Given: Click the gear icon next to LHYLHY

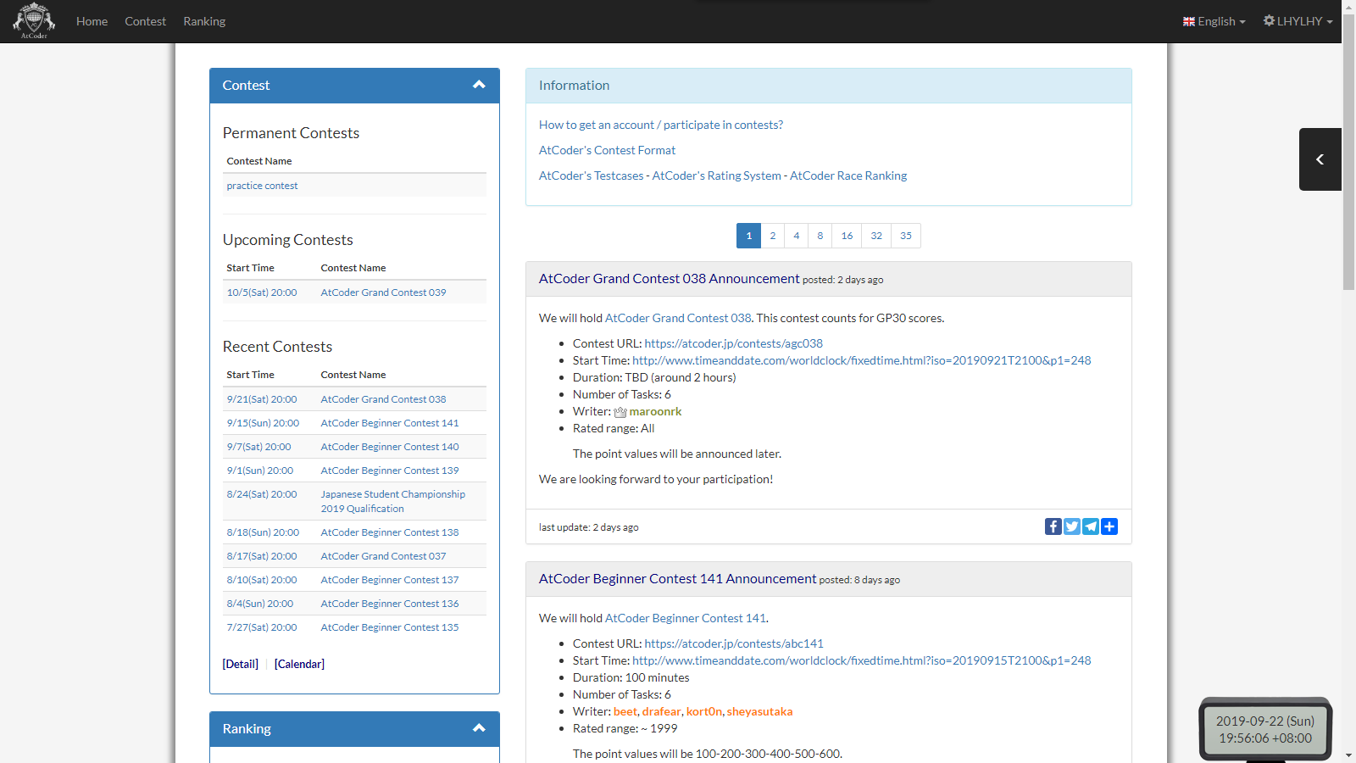Looking at the screenshot, I should 1269,20.
